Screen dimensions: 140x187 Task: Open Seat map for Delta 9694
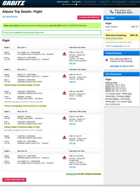pos(72,124)
